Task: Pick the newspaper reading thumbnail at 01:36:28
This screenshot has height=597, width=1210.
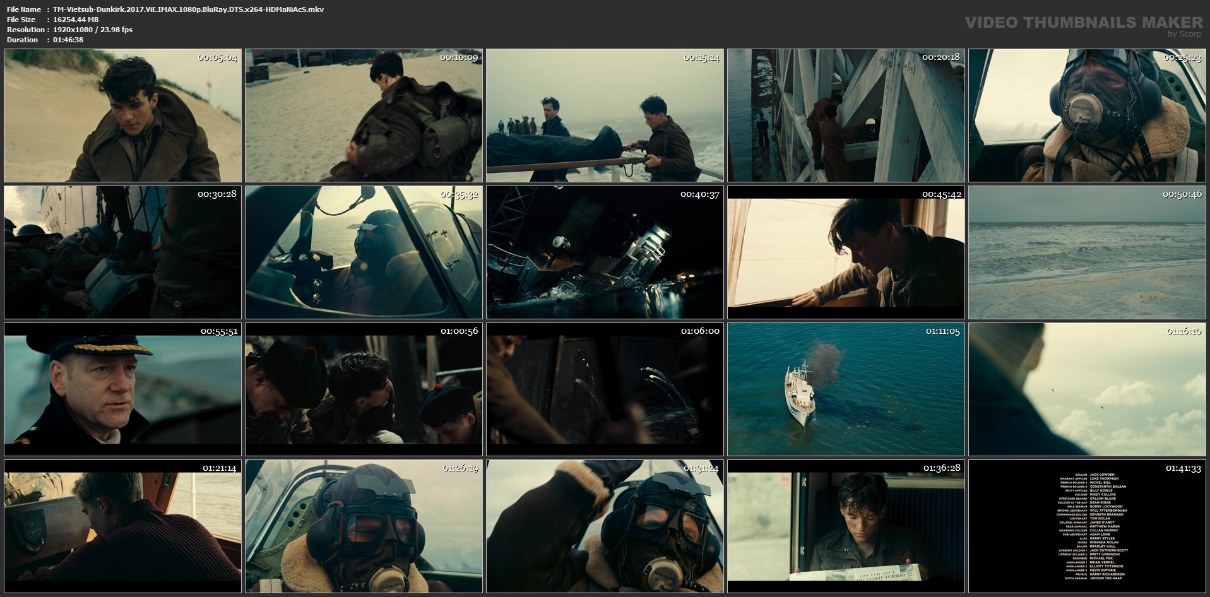Action: coord(846,526)
